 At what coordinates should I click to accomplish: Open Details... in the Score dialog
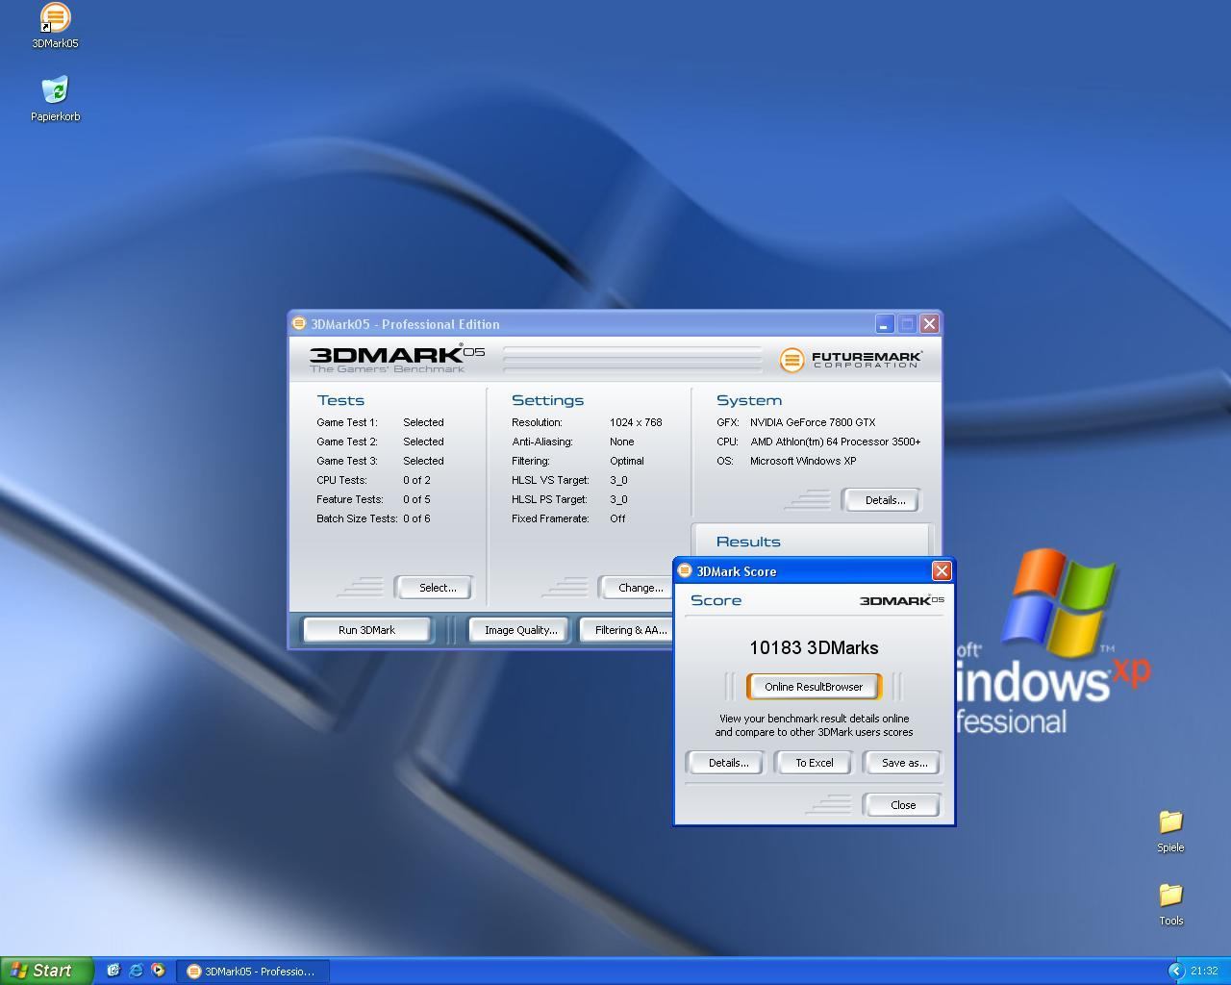pos(728,763)
